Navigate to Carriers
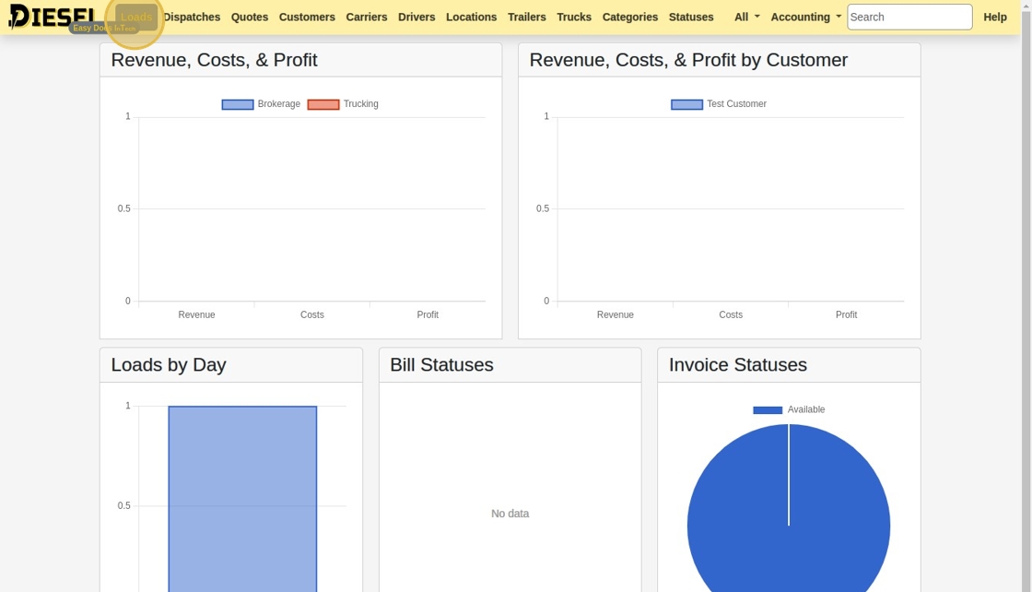Image resolution: width=1032 pixels, height=592 pixels. (367, 18)
